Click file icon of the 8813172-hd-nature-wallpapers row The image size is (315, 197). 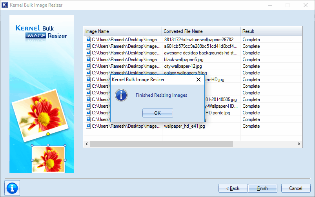coord(88,39)
